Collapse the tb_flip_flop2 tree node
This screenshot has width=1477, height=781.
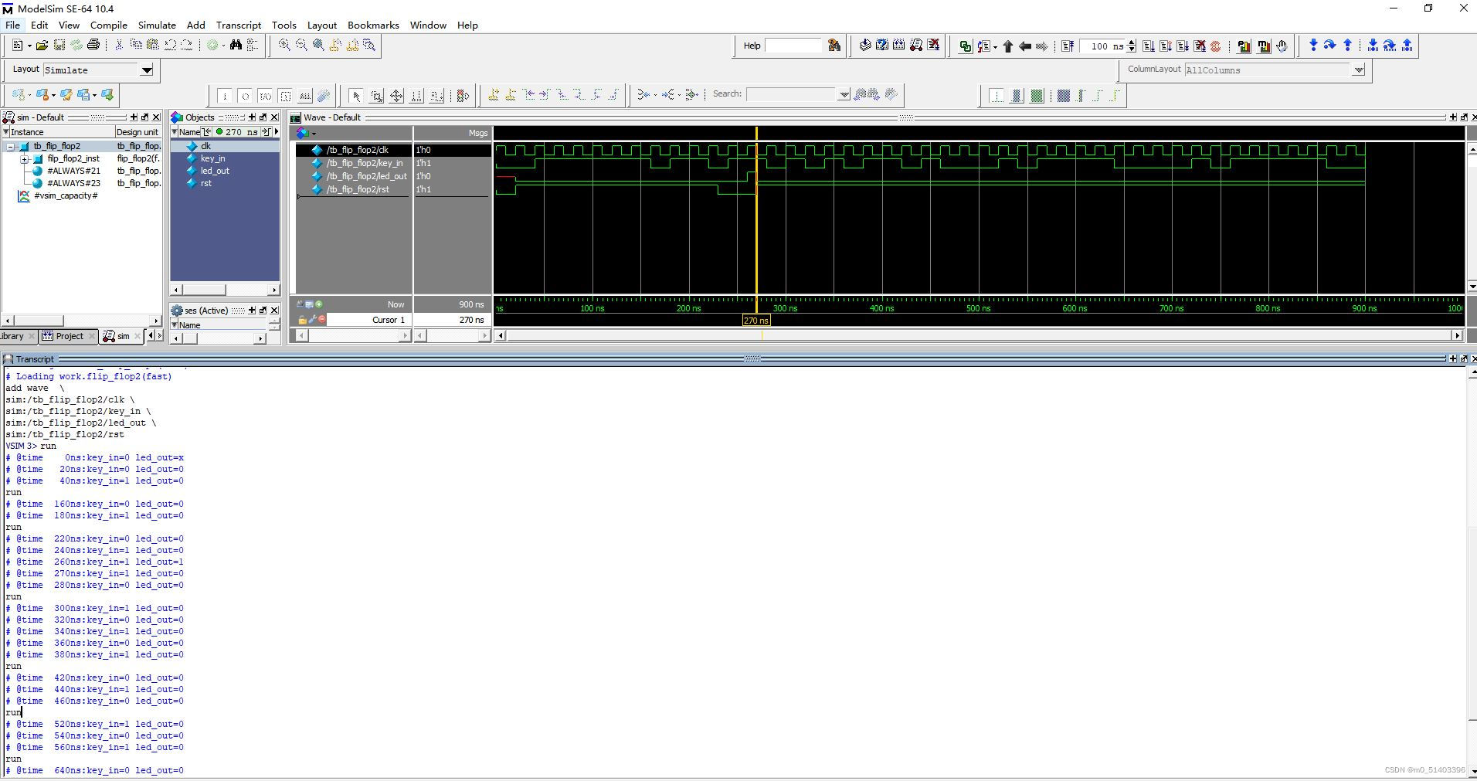11,146
